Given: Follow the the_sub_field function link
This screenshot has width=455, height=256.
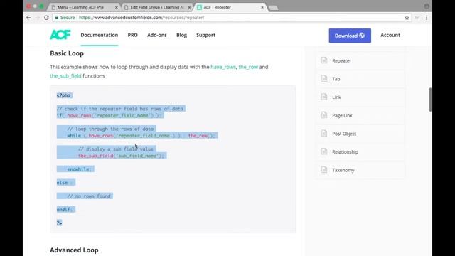Looking at the screenshot, I should 65,76.
